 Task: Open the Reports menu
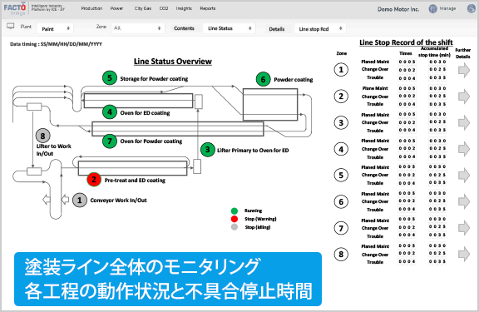(208, 8)
